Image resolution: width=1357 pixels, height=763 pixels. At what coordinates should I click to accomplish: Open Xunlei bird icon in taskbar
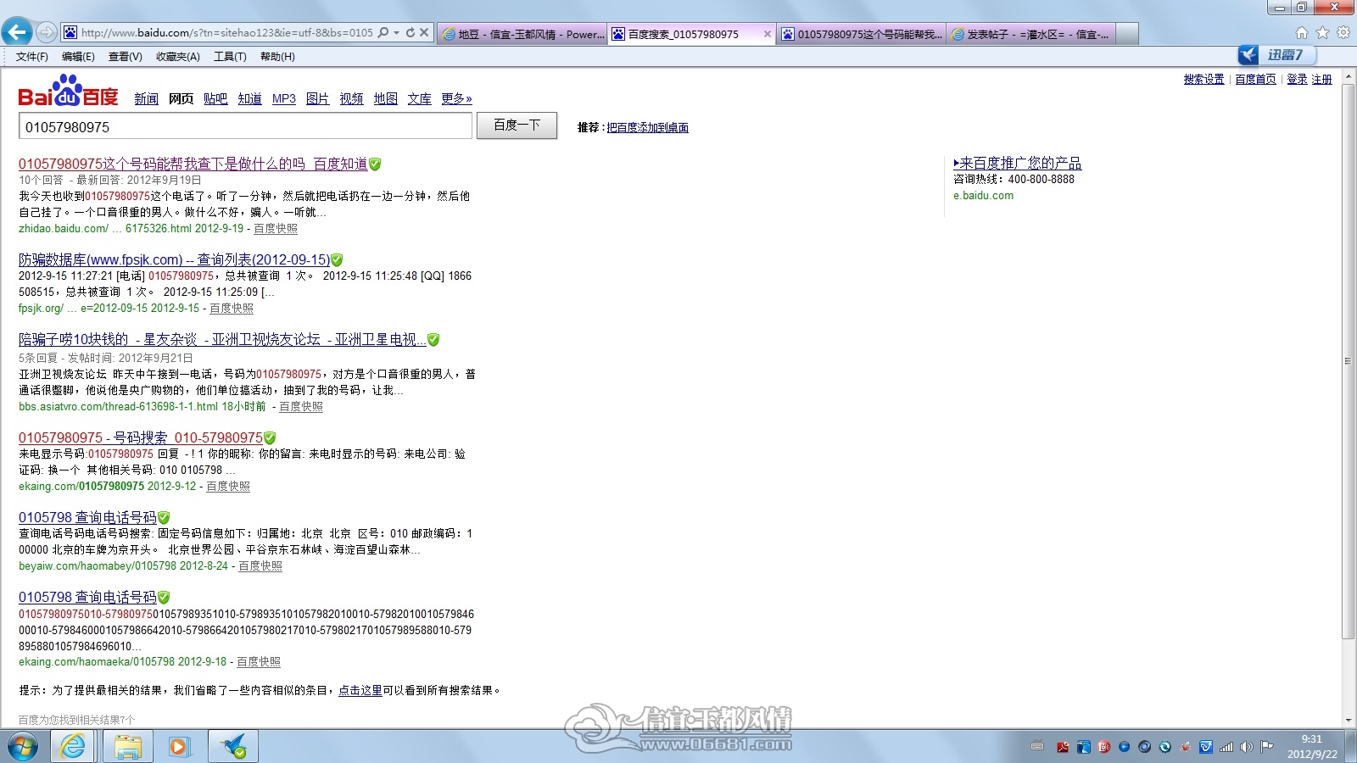(x=233, y=747)
